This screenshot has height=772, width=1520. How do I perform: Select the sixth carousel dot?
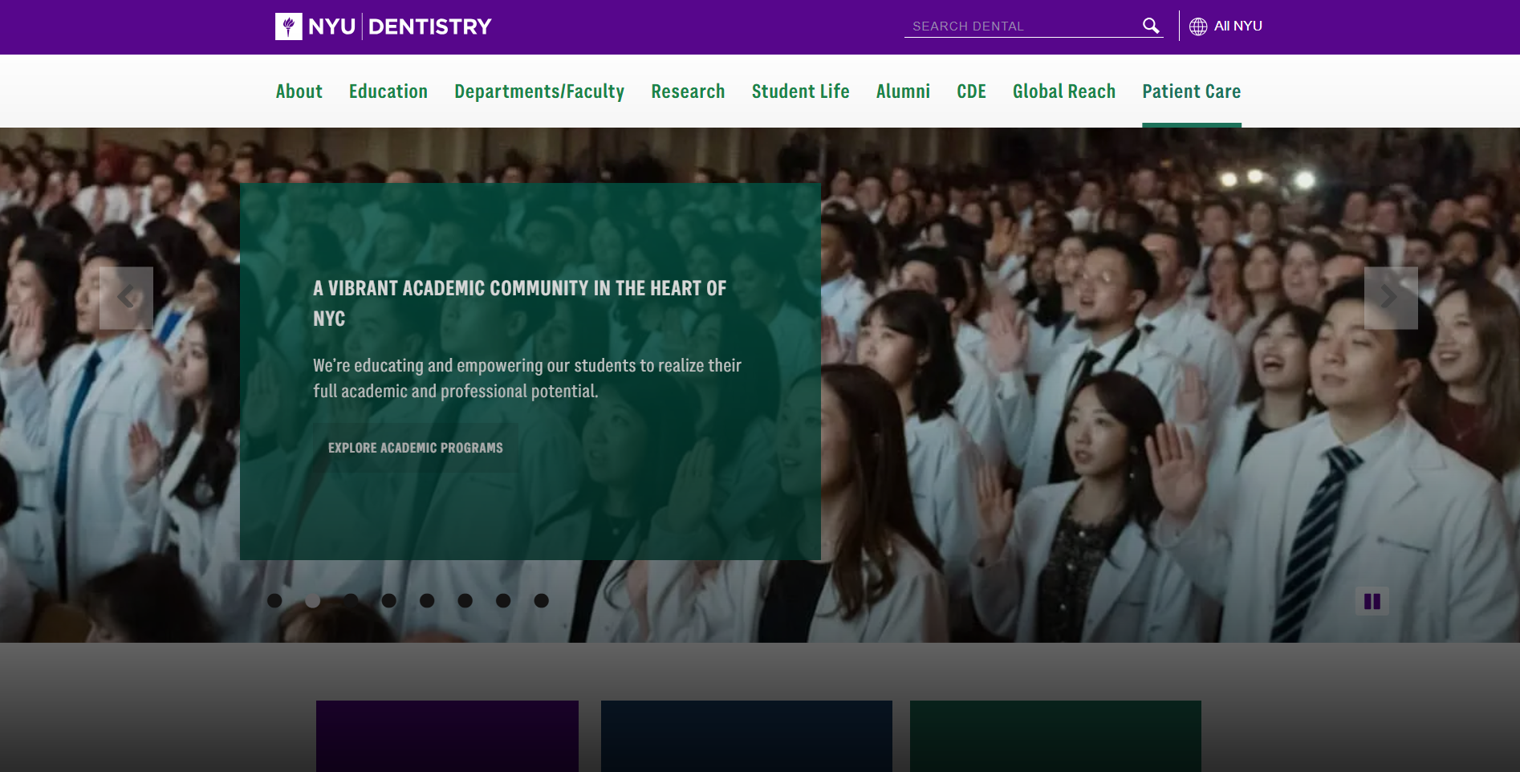coord(465,600)
